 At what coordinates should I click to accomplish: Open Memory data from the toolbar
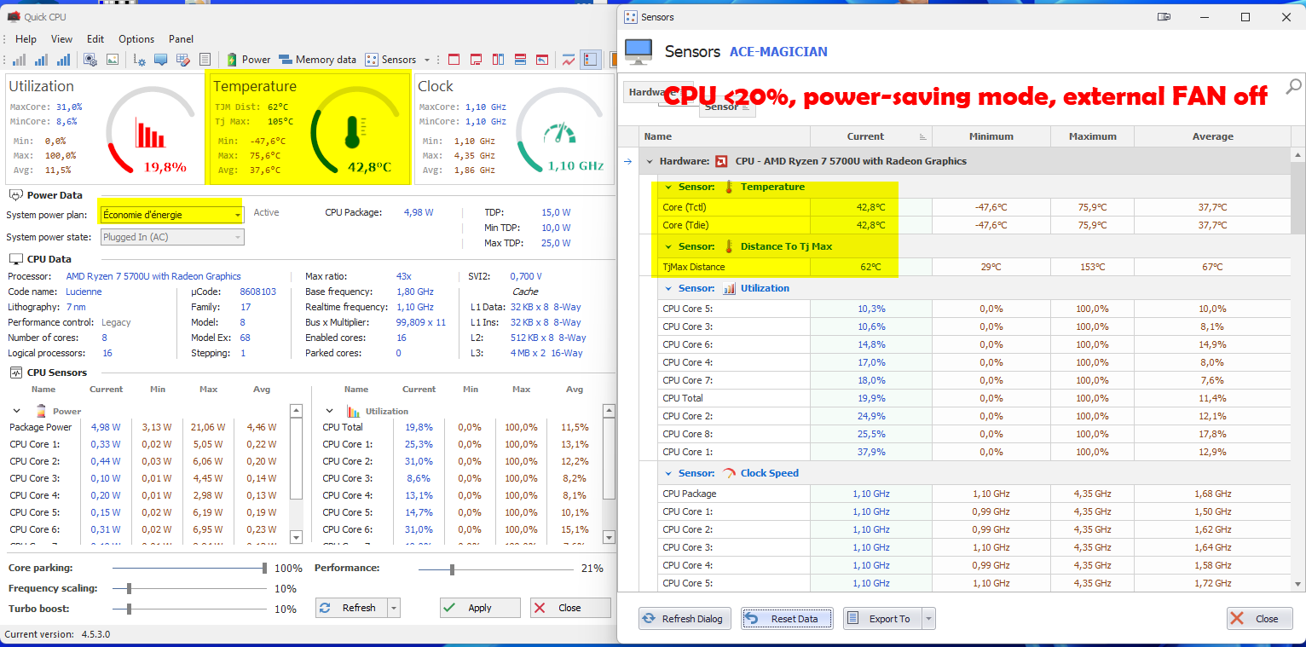click(x=317, y=60)
